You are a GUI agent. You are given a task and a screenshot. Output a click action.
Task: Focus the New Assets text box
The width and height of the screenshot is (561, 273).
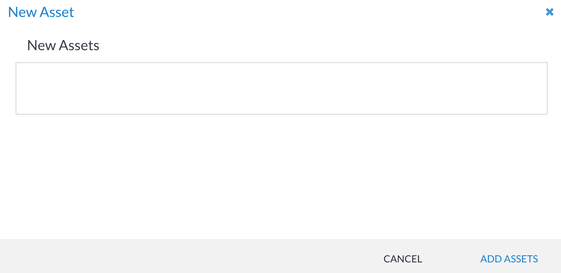point(281,88)
